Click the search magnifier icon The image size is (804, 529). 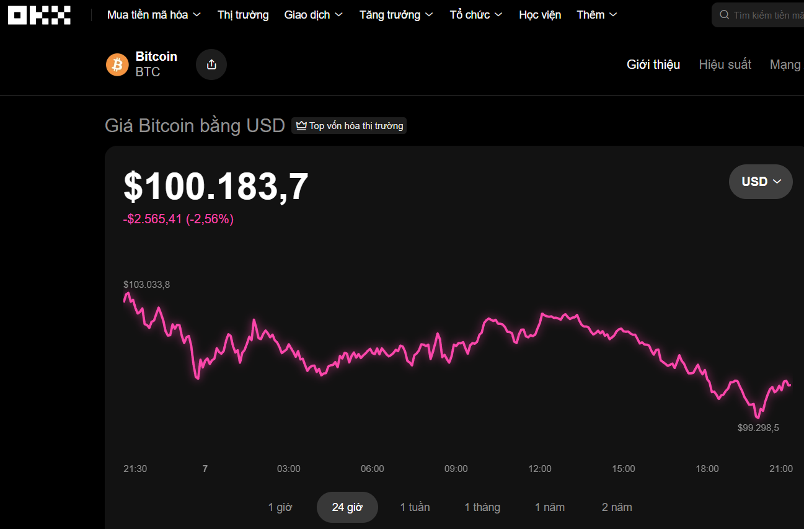click(x=724, y=15)
